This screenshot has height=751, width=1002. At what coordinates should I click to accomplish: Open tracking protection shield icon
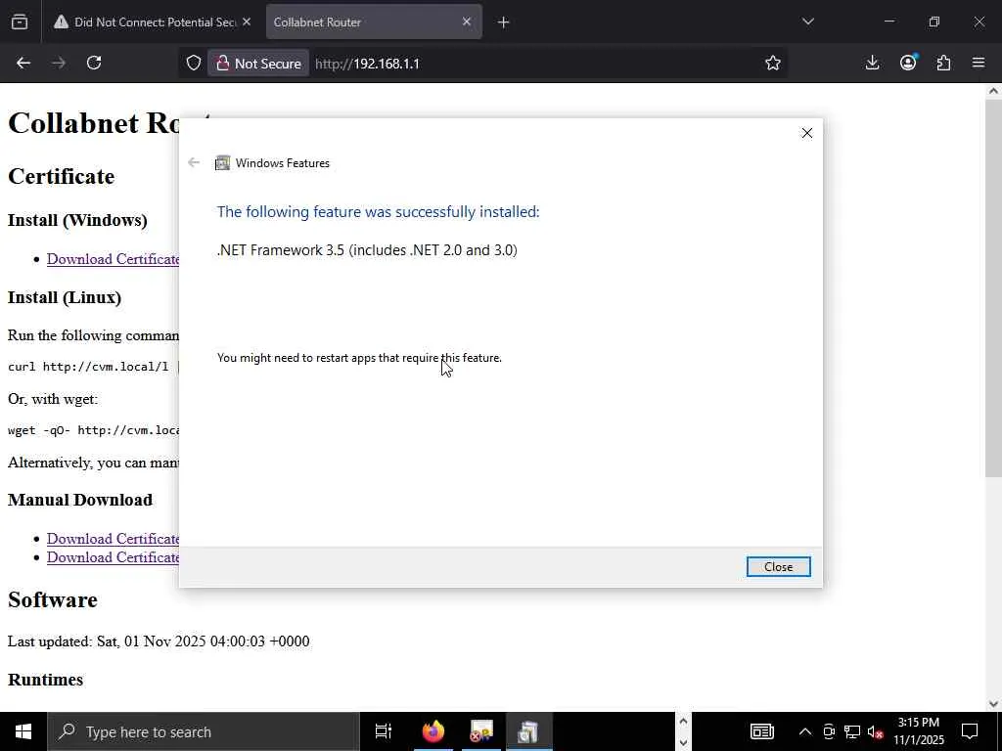click(194, 64)
